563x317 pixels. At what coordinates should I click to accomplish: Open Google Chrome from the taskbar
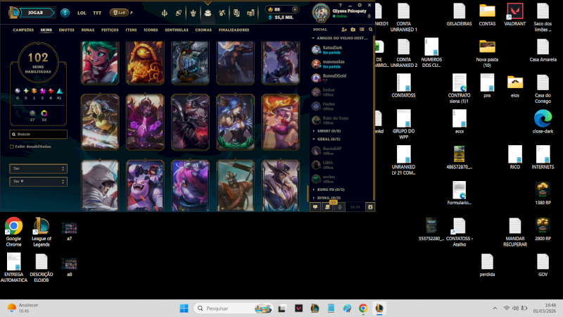pyautogui.click(x=363, y=308)
